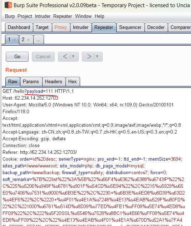Go forward with the next-request arrow
This screenshot has height=226, width=191.
(x=89, y=56)
